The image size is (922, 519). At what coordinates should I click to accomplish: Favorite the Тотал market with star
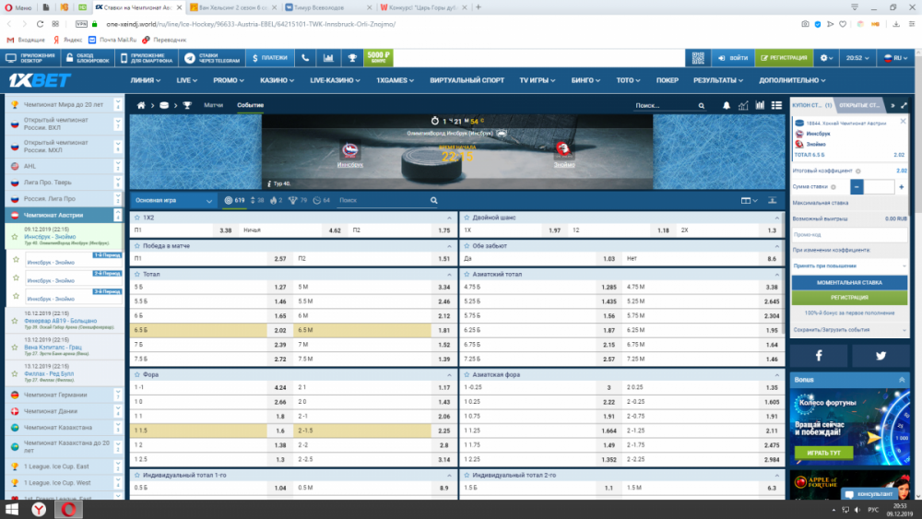pos(136,275)
